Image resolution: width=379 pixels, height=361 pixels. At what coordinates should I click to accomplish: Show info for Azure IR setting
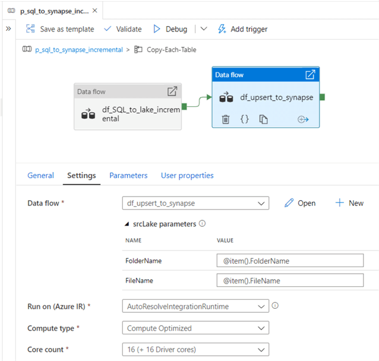tap(275, 306)
